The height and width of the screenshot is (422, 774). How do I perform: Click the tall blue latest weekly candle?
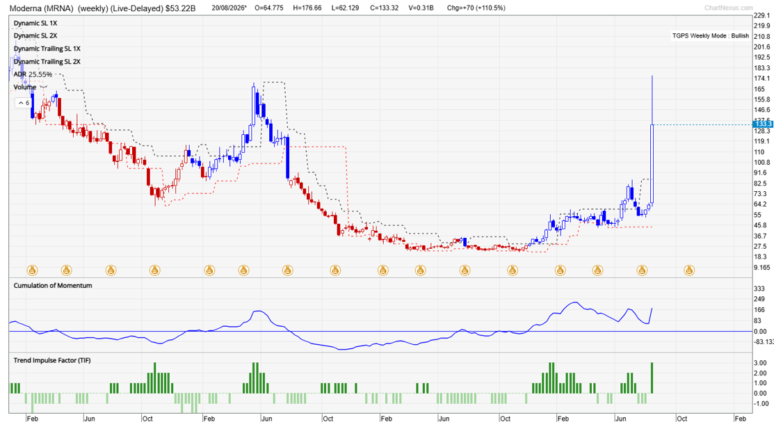click(x=652, y=163)
